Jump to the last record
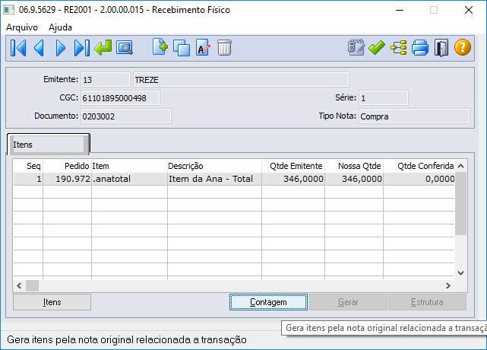This screenshot has width=487, height=350. point(82,48)
